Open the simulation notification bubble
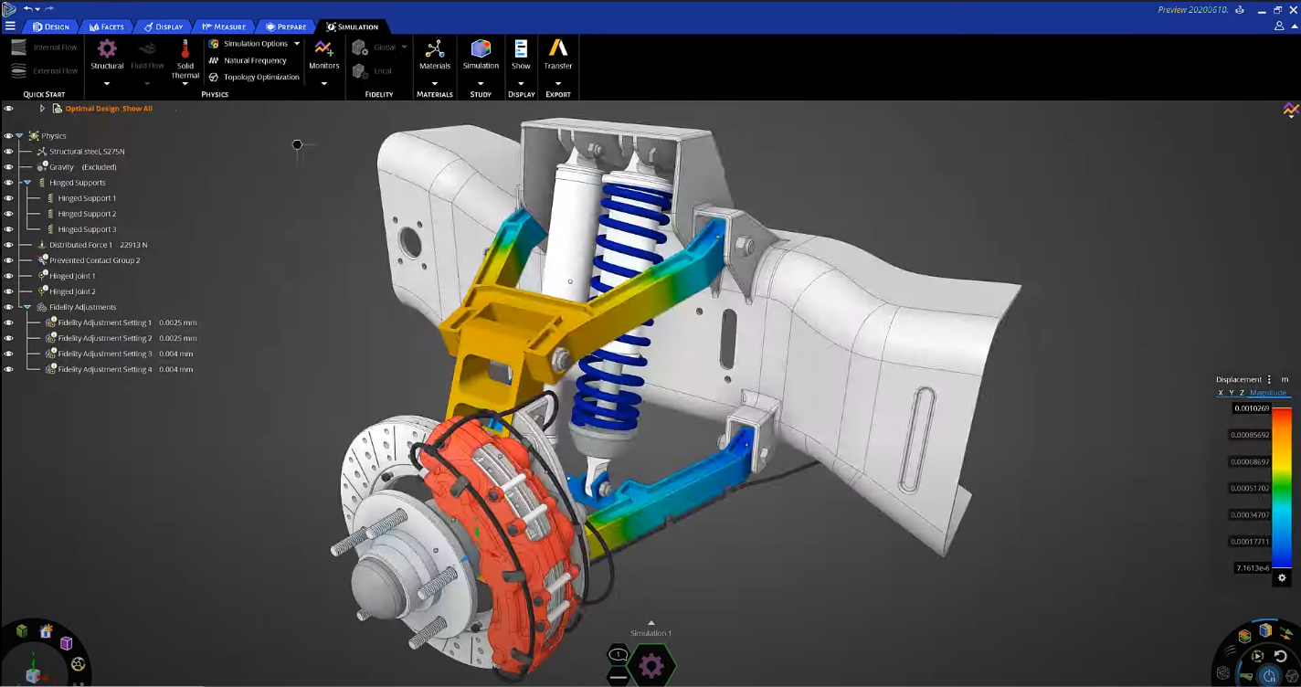The image size is (1301, 687). 618,654
